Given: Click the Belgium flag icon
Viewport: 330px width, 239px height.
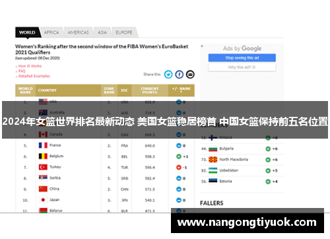Looking at the screenshot, I should coord(43,156).
